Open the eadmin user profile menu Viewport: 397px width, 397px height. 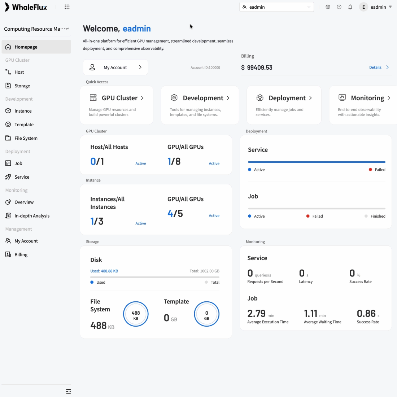click(378, 7)
